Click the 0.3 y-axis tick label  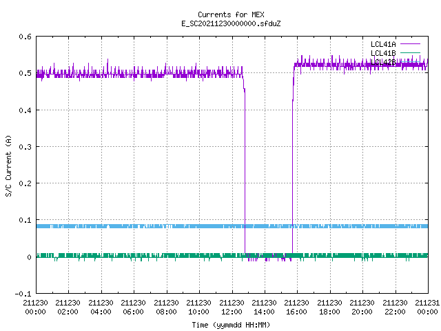[25, 147]
